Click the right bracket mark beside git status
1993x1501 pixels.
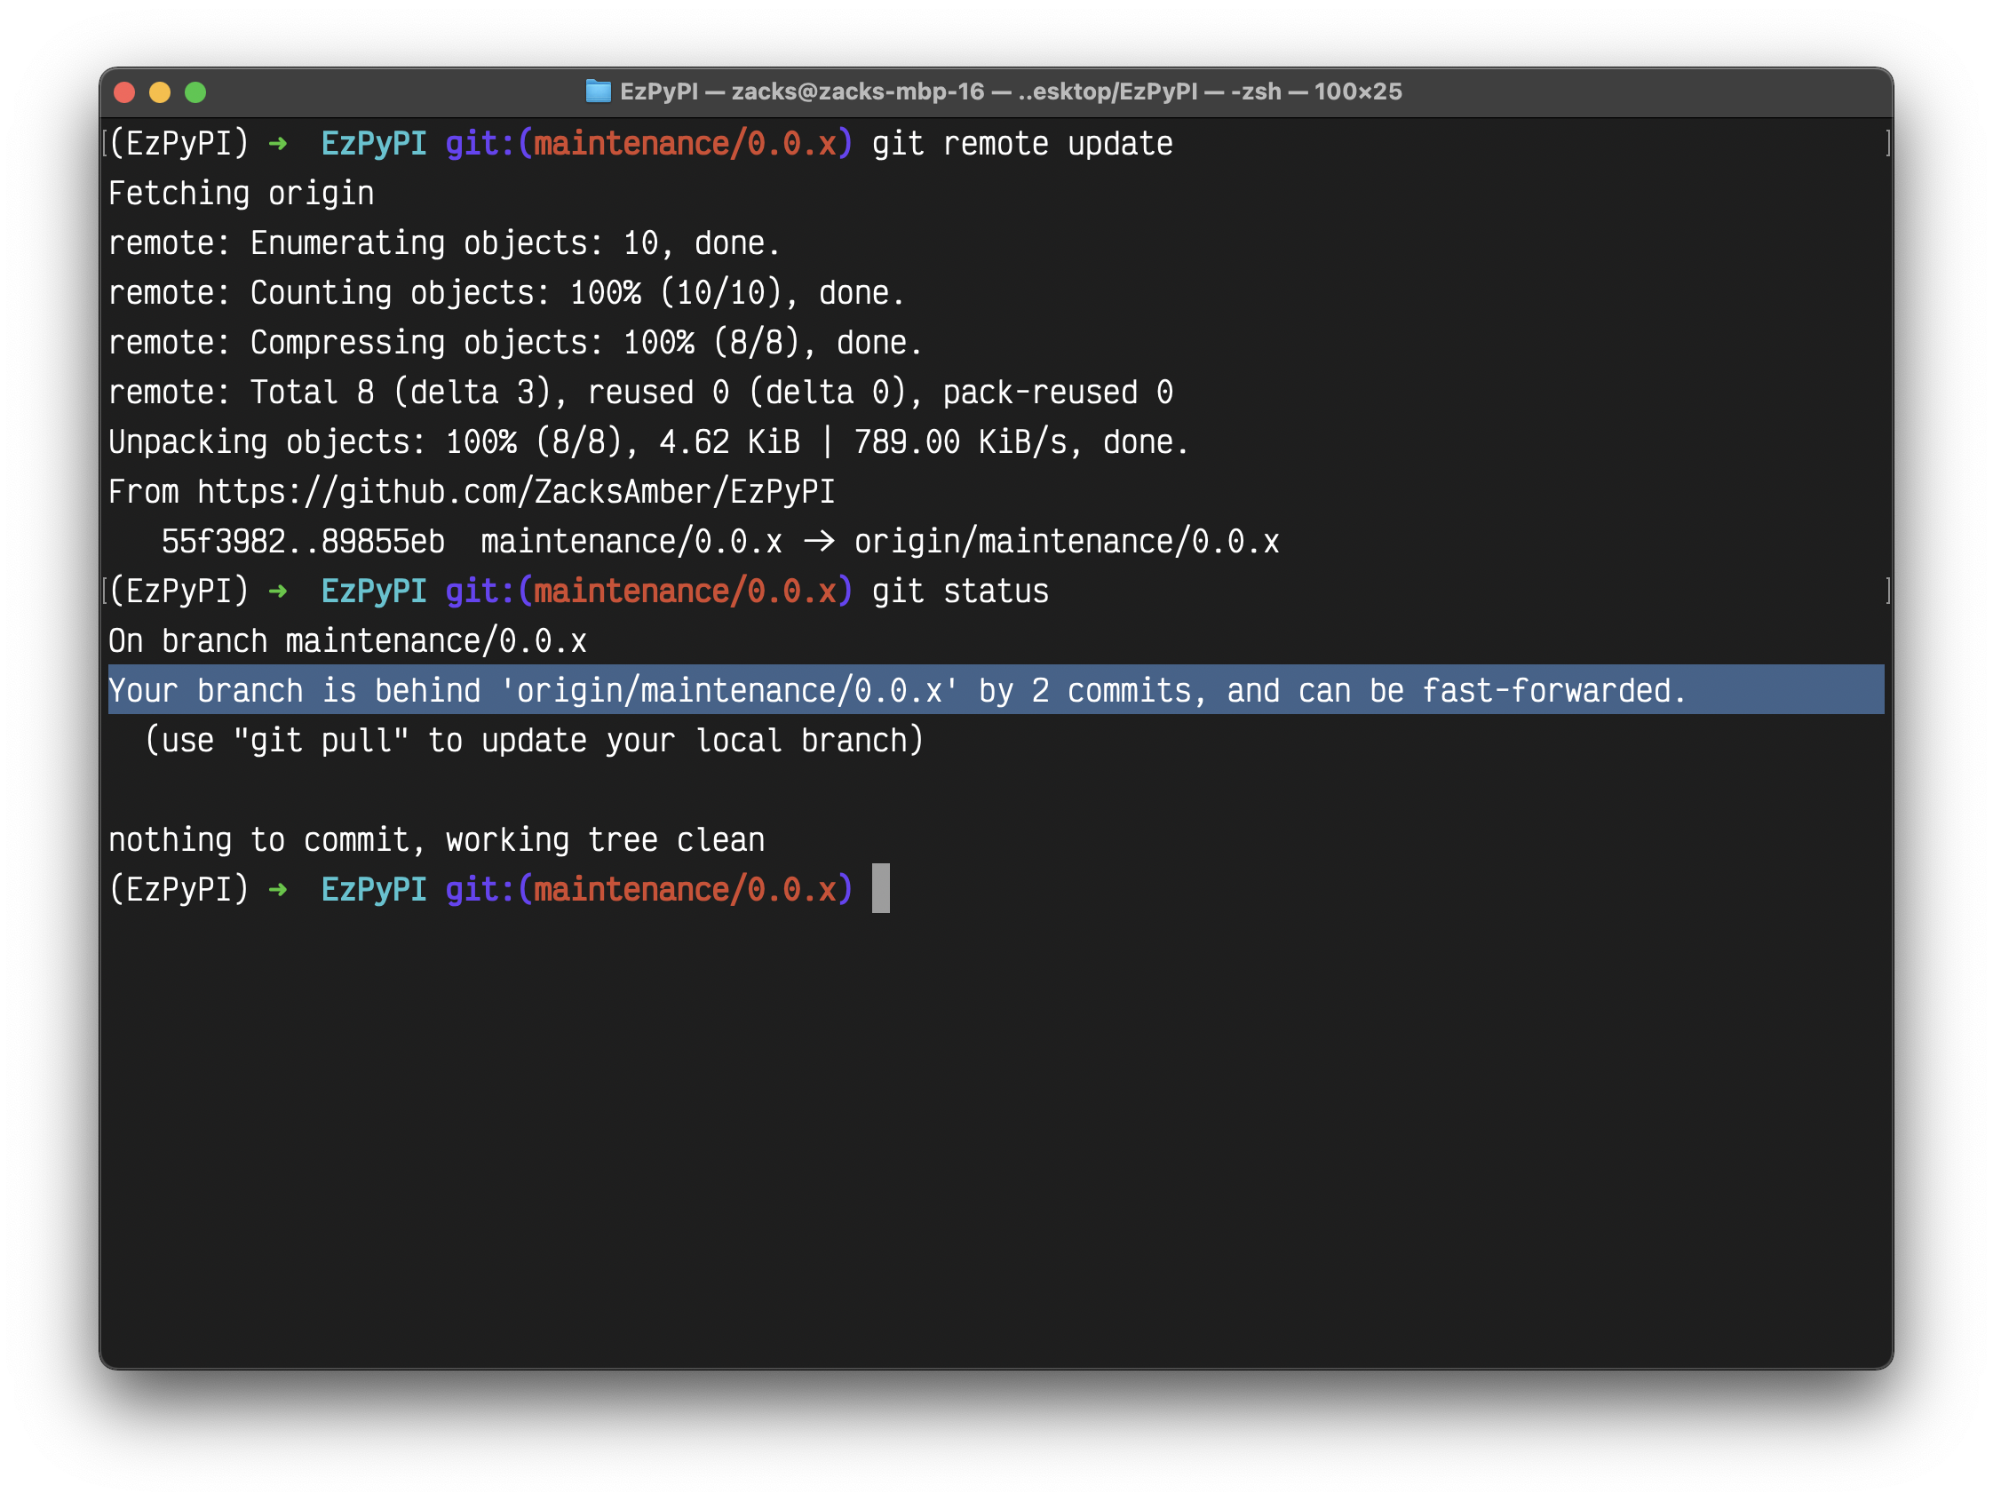pyautogui.click(x=1886, y=591)
